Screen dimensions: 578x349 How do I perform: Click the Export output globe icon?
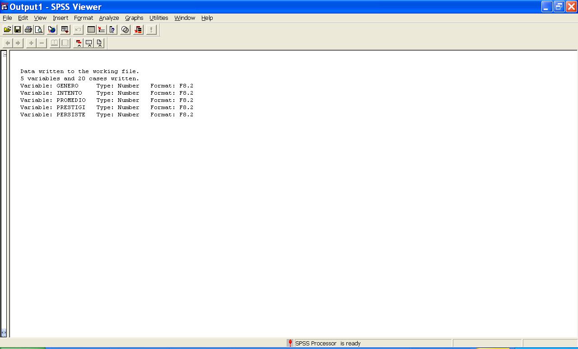pyautogui.click(x=52, y=30)
